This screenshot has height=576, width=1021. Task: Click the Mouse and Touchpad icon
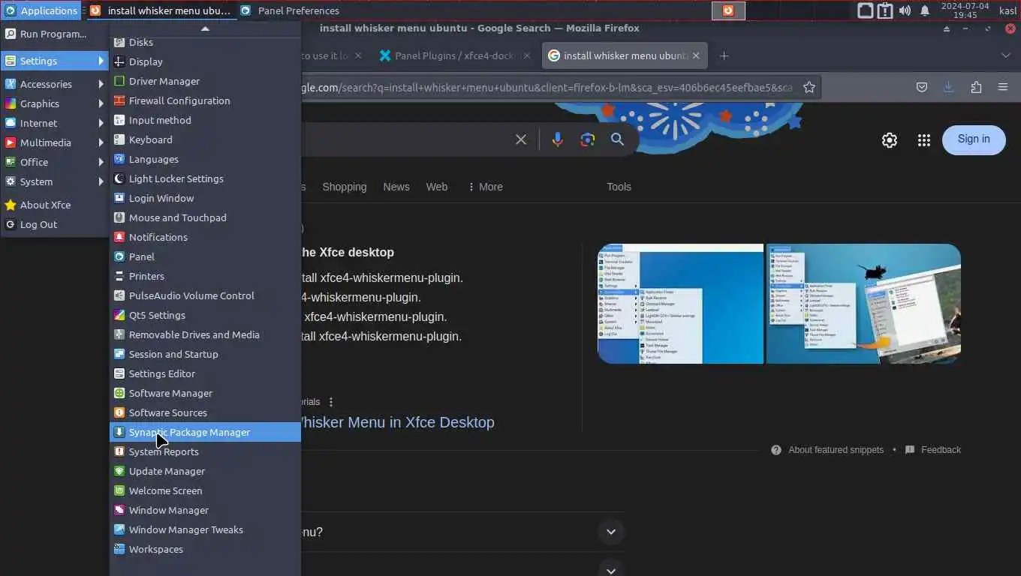tap(119, 217)
